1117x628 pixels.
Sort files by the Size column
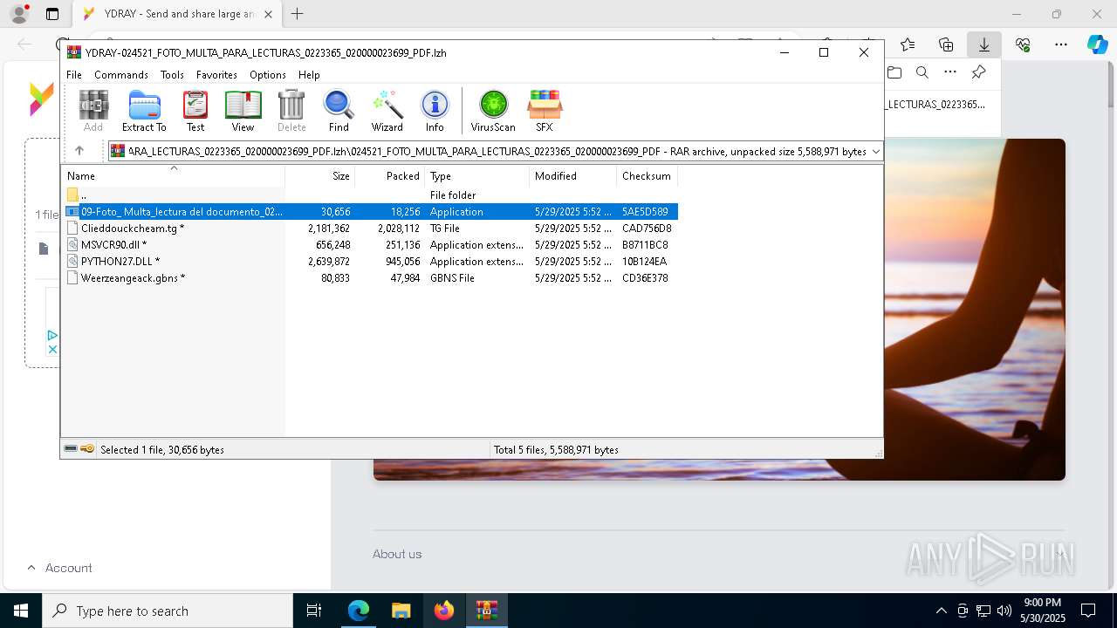(319, 176)
